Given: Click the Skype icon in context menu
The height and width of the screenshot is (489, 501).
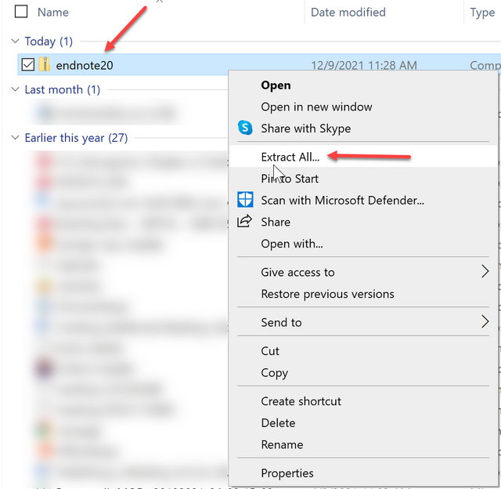Looking at the screenshot, I should (245, 128).
